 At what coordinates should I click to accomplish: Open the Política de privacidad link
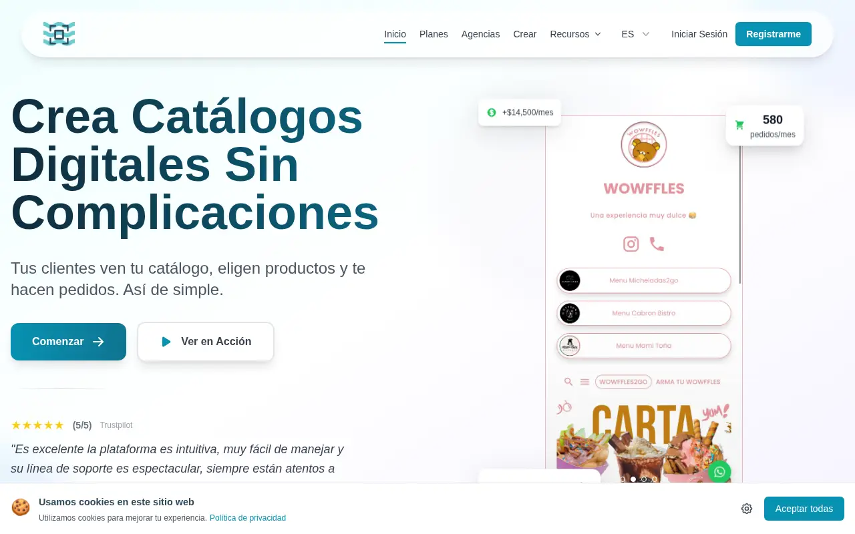[248, 518]
